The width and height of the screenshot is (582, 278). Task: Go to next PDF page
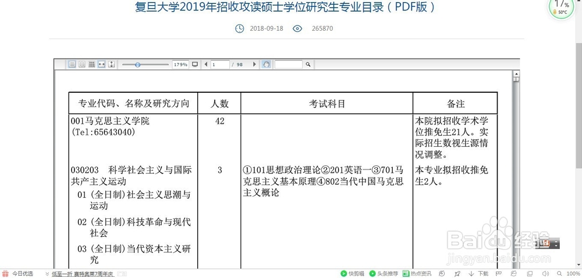254,64
